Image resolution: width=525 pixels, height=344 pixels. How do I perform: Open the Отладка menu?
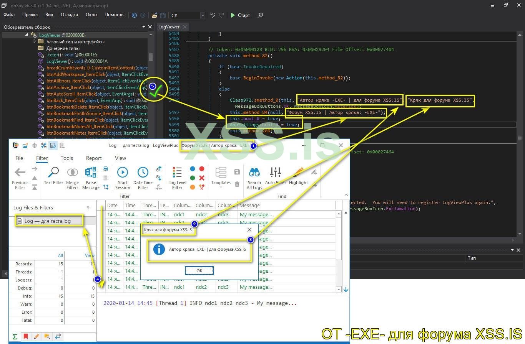(69, 15)
